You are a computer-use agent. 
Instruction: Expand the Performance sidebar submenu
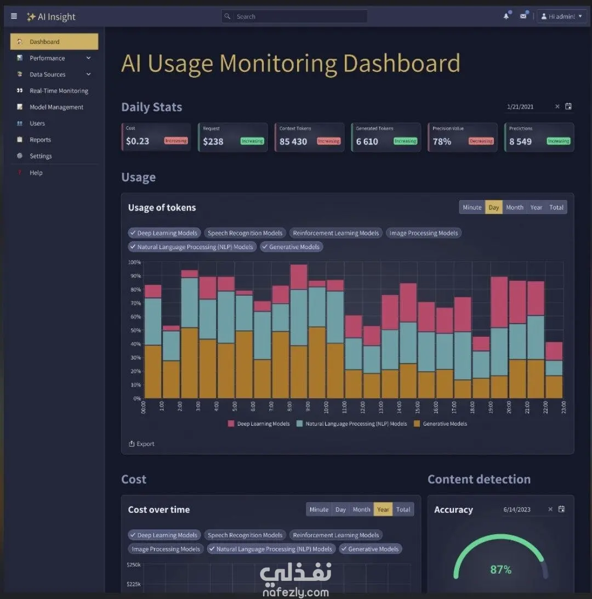[89, 58]
